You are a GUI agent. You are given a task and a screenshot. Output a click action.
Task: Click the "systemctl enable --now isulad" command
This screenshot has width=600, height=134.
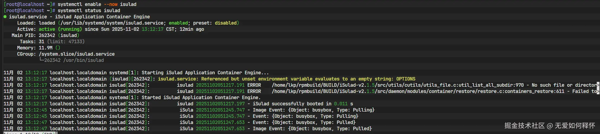(97, 4)
